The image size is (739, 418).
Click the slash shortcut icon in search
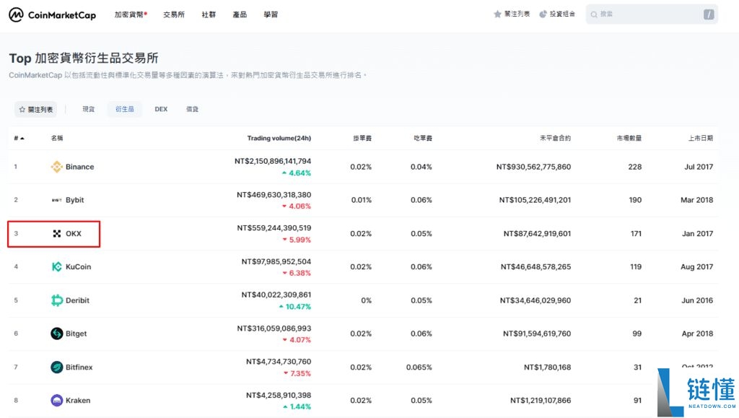point(709,14)
